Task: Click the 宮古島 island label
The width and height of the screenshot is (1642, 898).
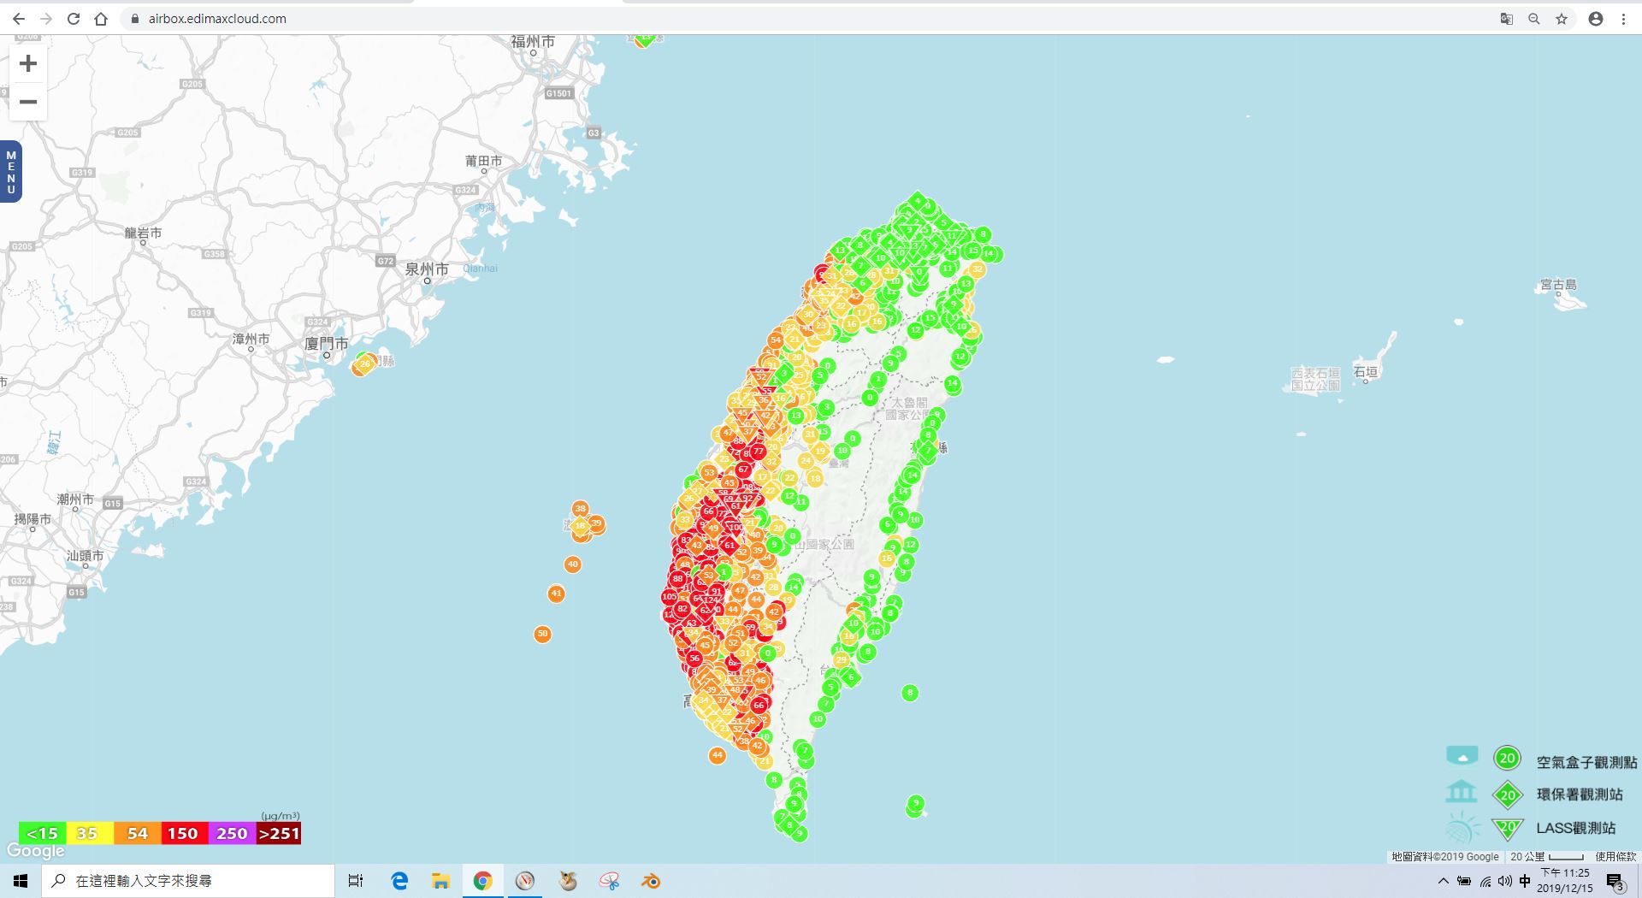Action: (1558, 285)
